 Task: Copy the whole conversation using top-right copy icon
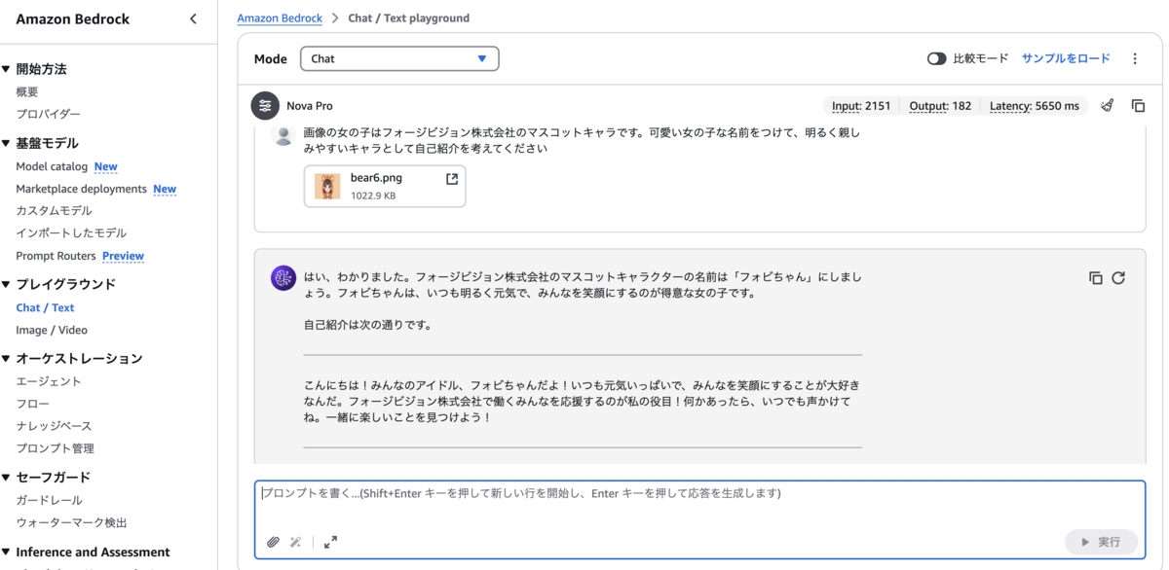click(x=1138, y=106)
